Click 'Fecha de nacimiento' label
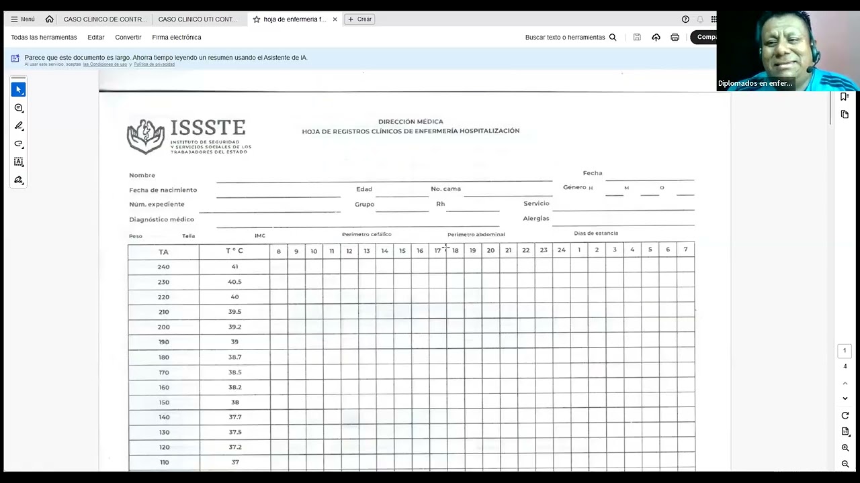Image resolution: width=860 pixels, height=483 pixels. click(x=163, y=191)
